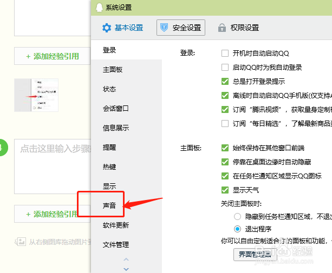Click the image icon near drag hint
Screen dimensions: 332x273
pyautogui.click(x=21, y=242)
